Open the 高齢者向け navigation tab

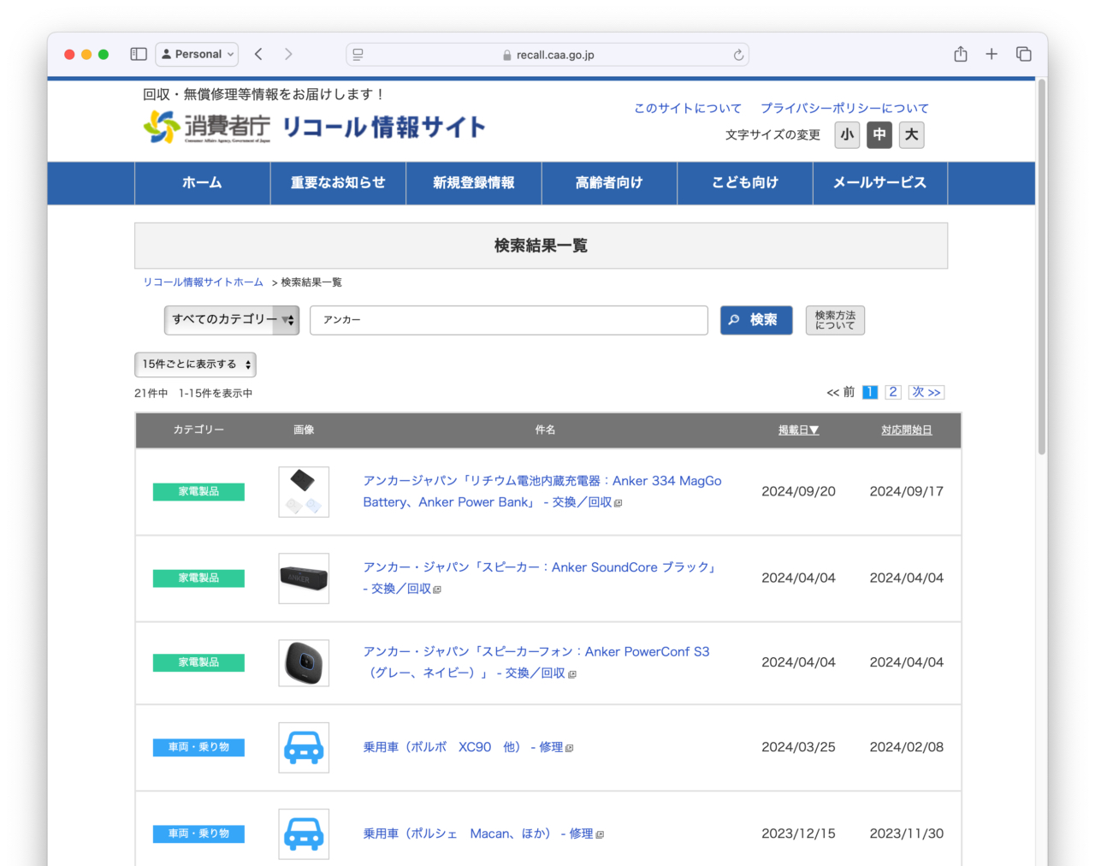609,183
